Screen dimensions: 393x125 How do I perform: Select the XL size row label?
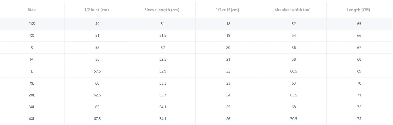click(x=32, y=83)
